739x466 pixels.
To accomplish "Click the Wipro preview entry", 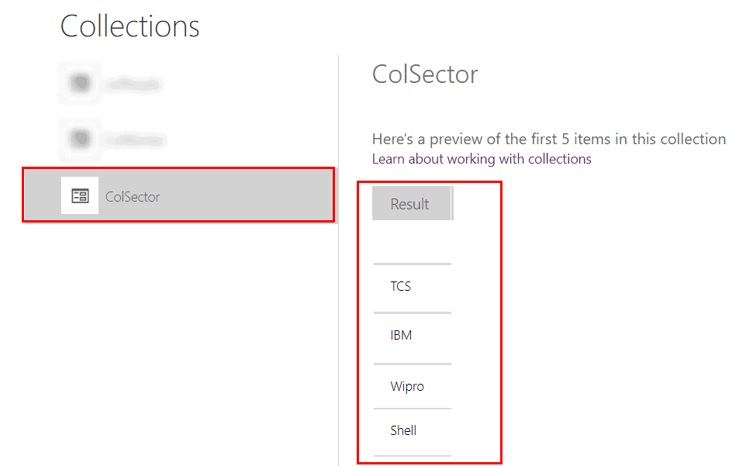I will pos(409,385).
